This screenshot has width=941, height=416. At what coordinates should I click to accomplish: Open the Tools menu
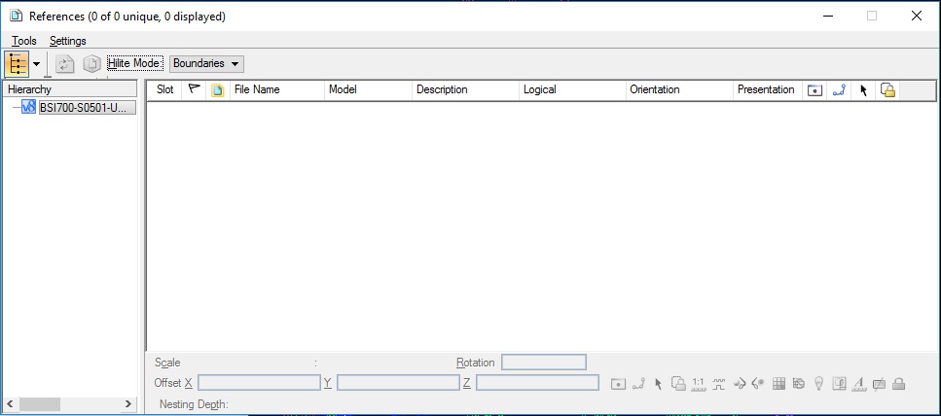click(24, 41)
